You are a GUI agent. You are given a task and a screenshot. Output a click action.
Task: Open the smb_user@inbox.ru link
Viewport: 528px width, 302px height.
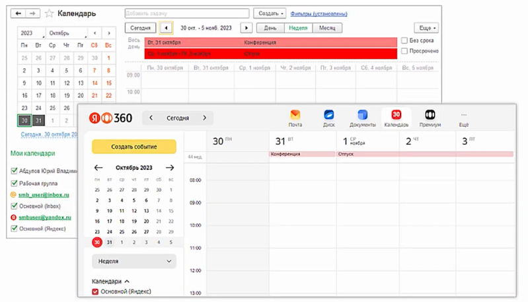point(44,194)
